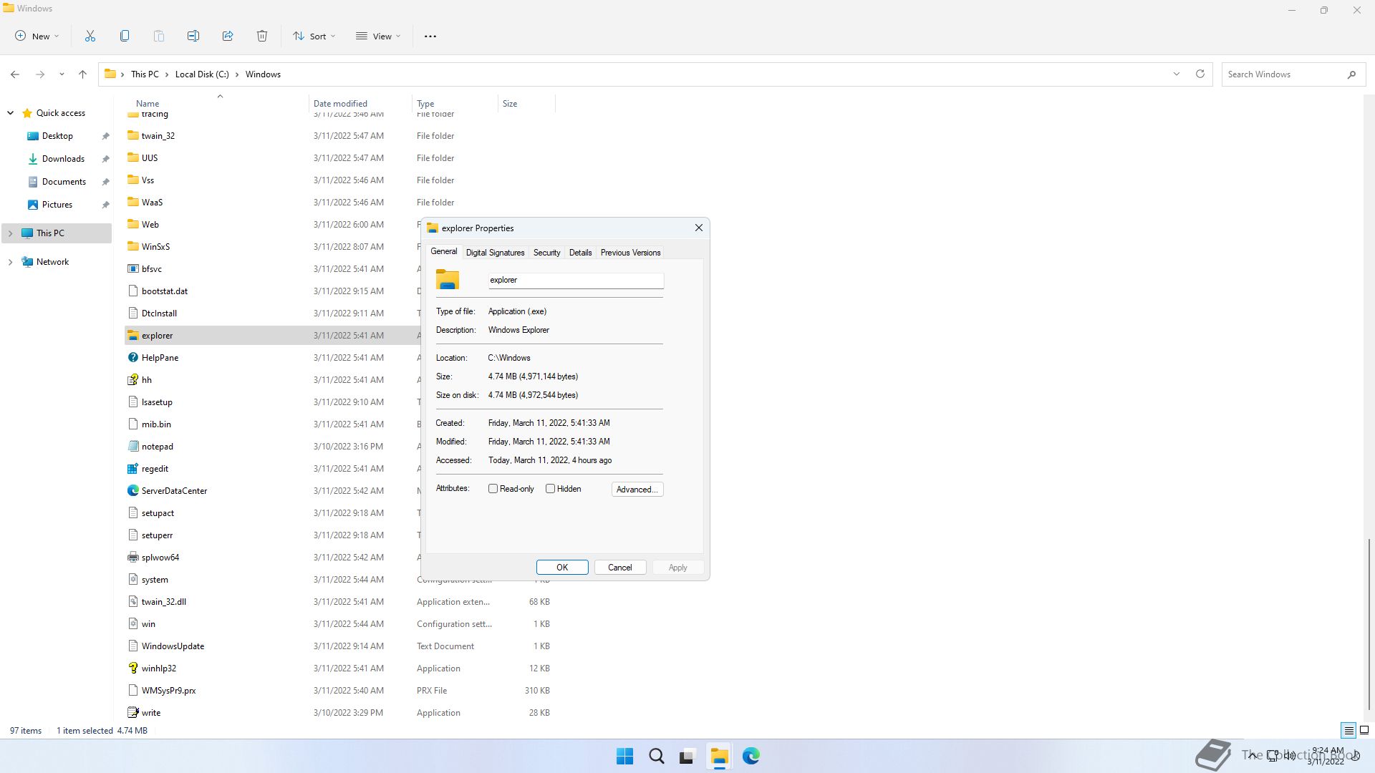Switch to large thumbnails view icon
The width and height of the screenshot is (1375, 773).
click(x=1364, y=731)
